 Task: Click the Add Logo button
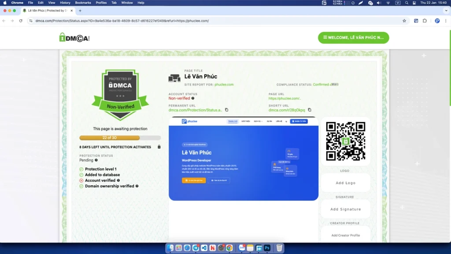pos(345,183)
